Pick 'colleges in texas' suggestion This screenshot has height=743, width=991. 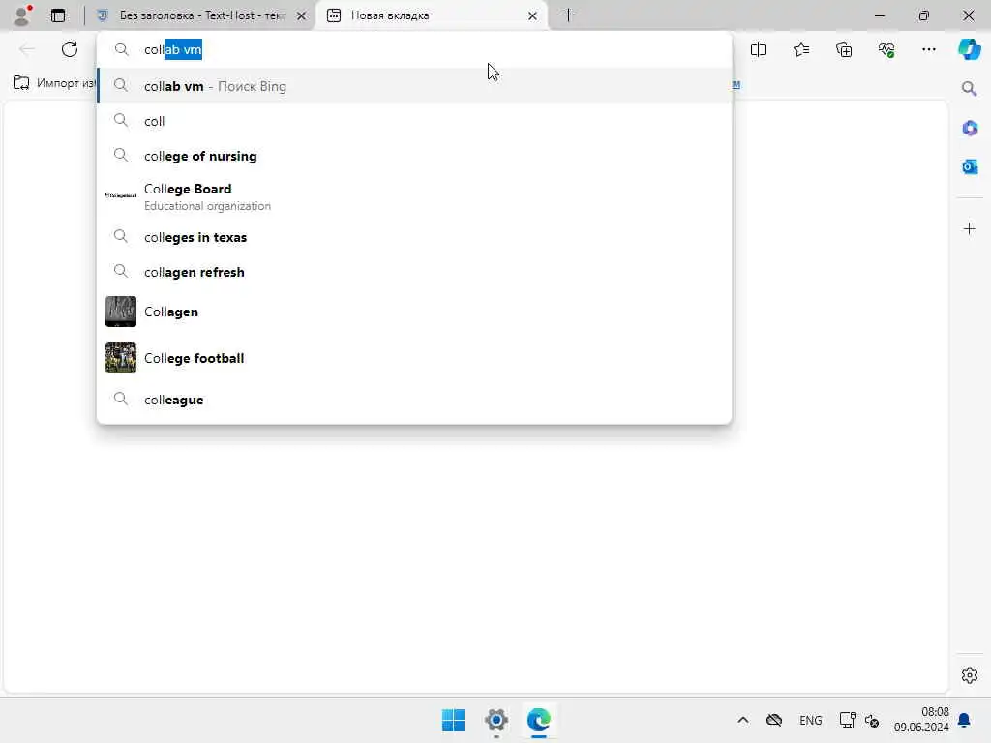(x=414, y=238)
